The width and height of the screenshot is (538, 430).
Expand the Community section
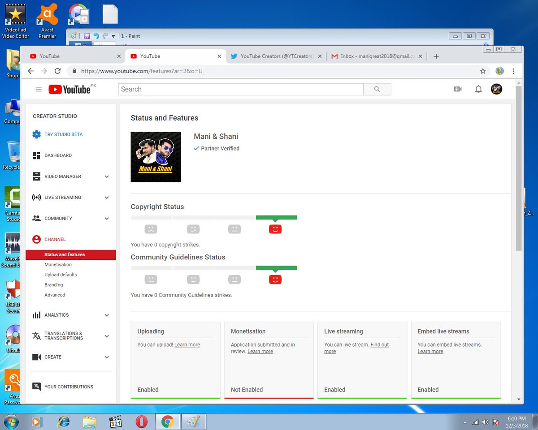[107, 219]
